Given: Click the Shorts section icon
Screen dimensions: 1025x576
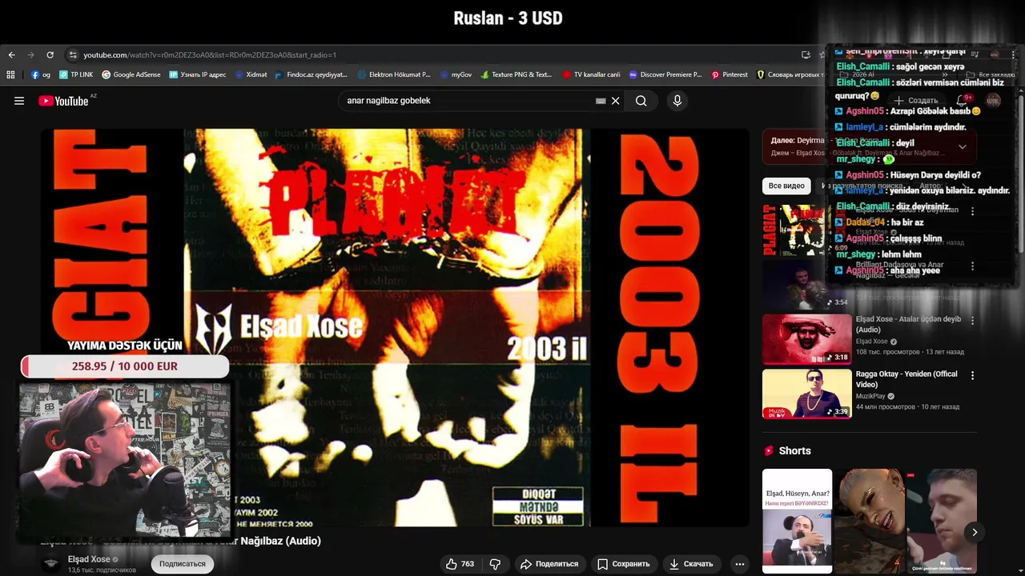Looking at the screenshot, I should (769, 451).
